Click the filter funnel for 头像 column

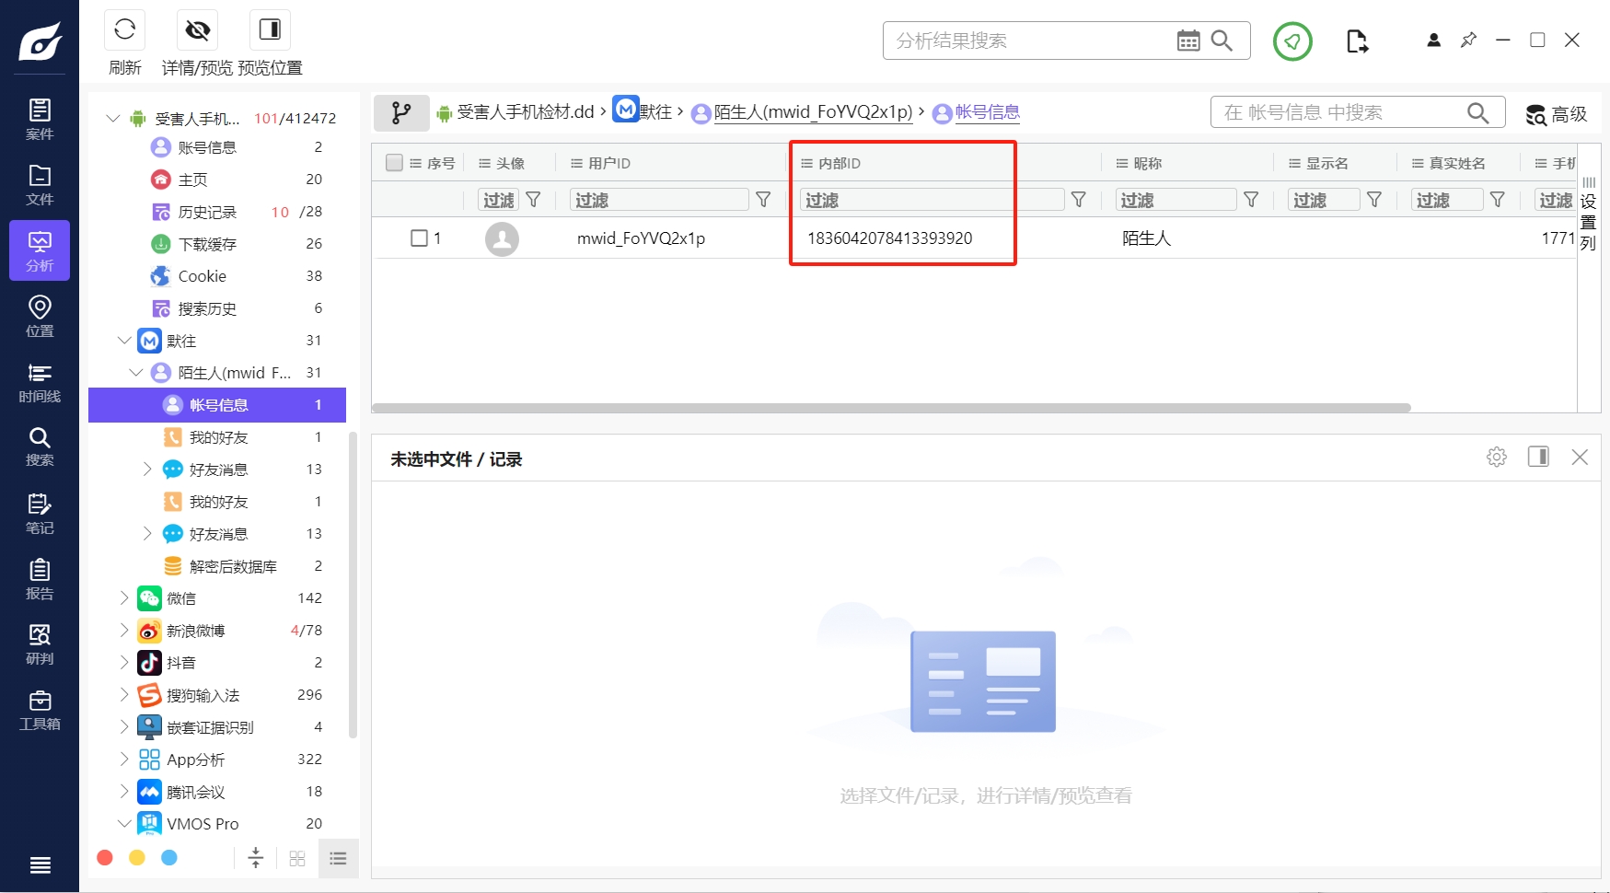pyautogui.click(x=533, y=200)
